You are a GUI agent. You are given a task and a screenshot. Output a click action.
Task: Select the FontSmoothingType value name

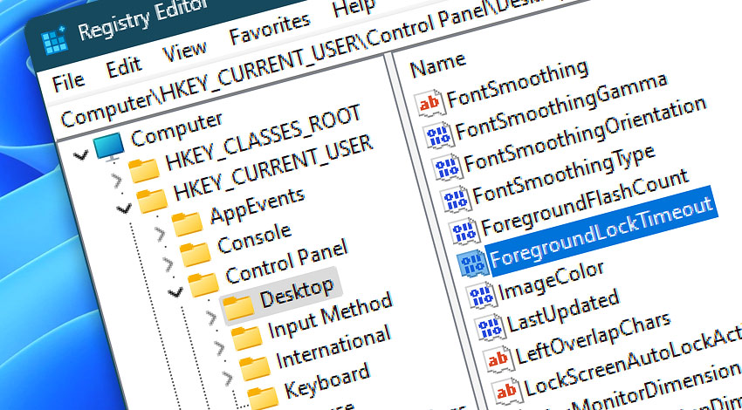point(564,174)
